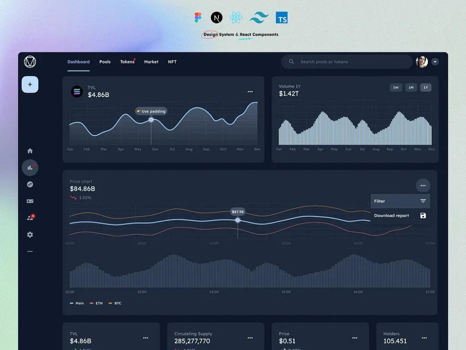
Task: Click the $4.86B TVL value in chart card
Action: pos(98,95)
